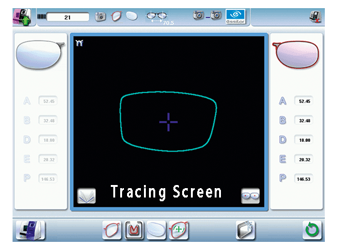This screenshot has height=250, width=338.
Task: Select the right panel A value 52.45
Action: pyautogui.click(x=304, y=101)
